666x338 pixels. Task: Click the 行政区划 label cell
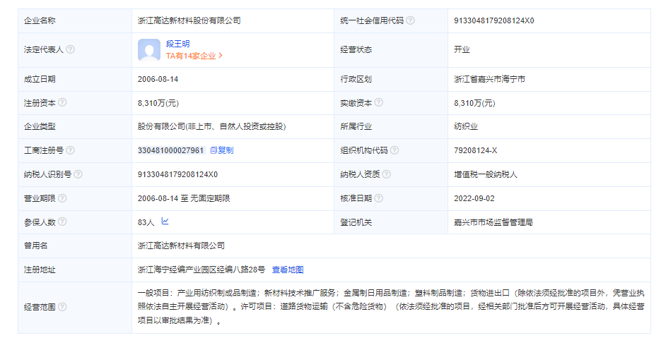391,79
